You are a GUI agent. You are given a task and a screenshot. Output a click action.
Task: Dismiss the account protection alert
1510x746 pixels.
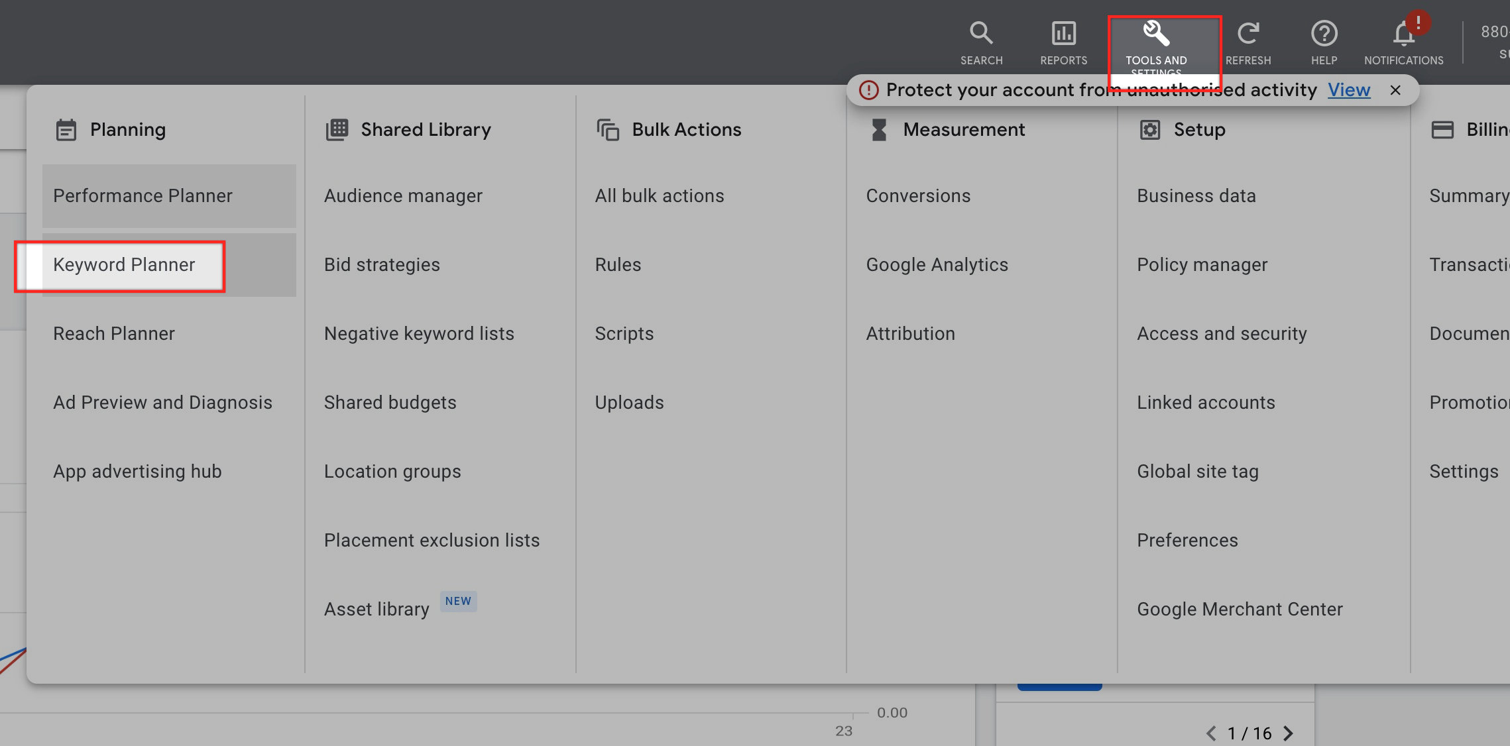[x=1395, y=90]
